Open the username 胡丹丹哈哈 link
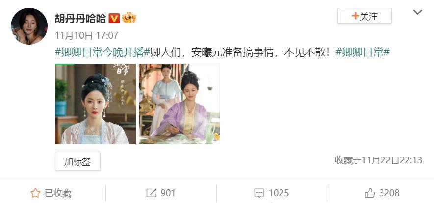434x203 pixels. 80,19
